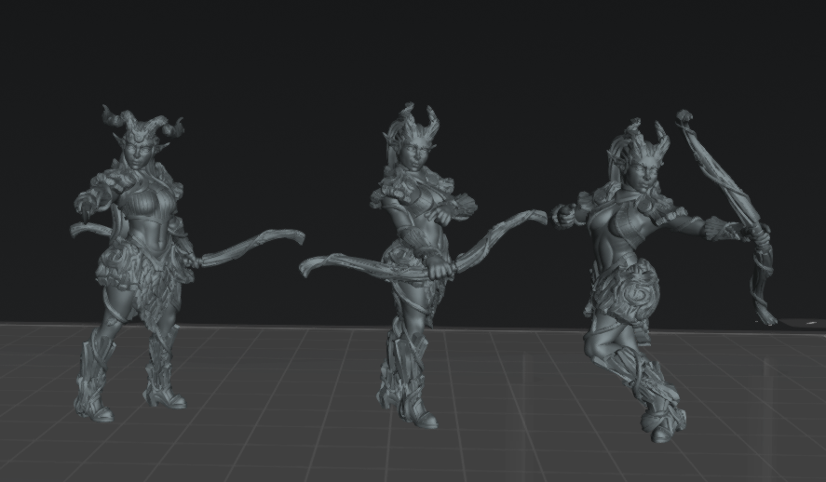Click the dark empty background above the models

[411, 47]
